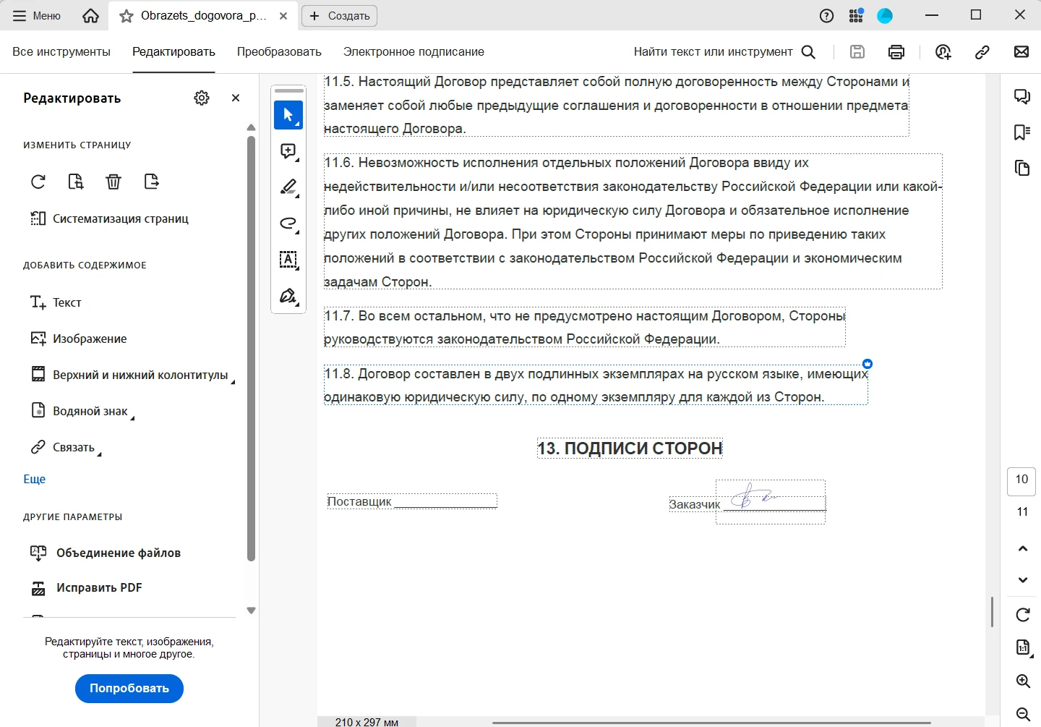The height and width of the screenshot is (727, 1041).
Task: Select the freehand draw loop tool
Action: [x=288, y=224]
